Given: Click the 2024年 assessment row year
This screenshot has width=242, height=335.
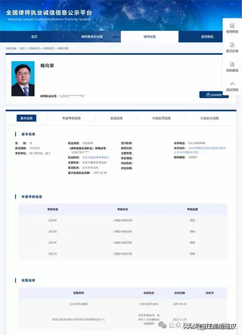Looking at the screenshot, I should click(52, 220).
